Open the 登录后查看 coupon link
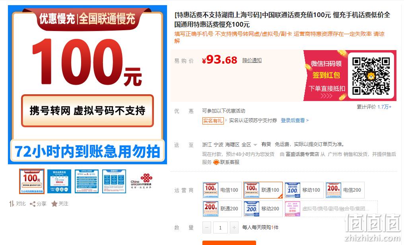 (x=295, y=120)
